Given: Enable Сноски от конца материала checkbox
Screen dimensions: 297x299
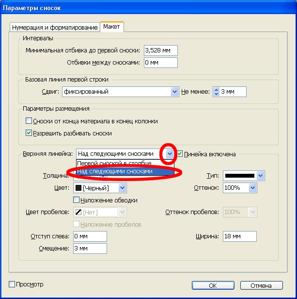Looking at the screenshot, I should pyautogui.click(x=29, y=121).
